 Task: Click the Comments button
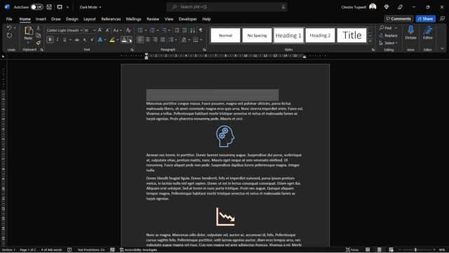(x=398, y=19)
